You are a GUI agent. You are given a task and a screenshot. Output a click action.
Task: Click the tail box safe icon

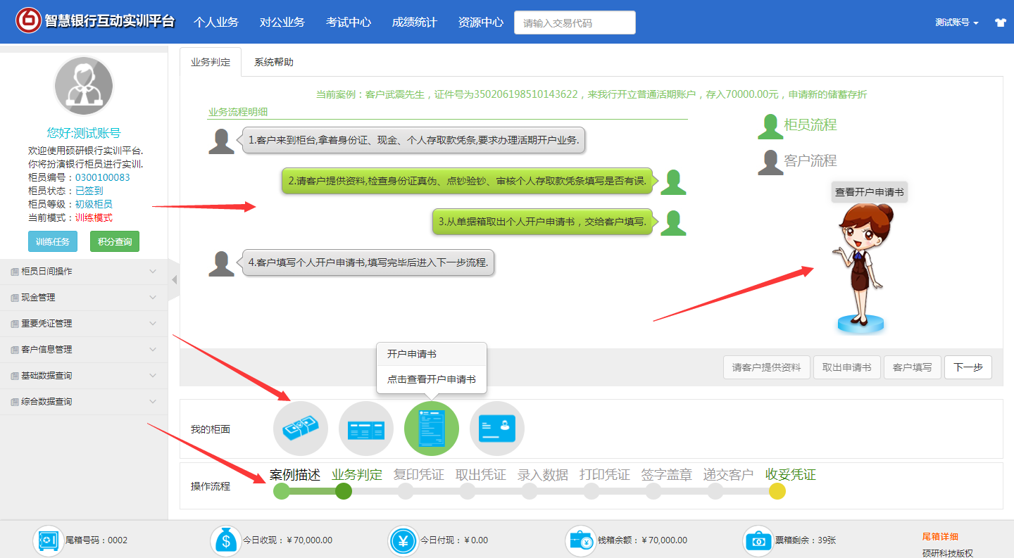point(49,540)
